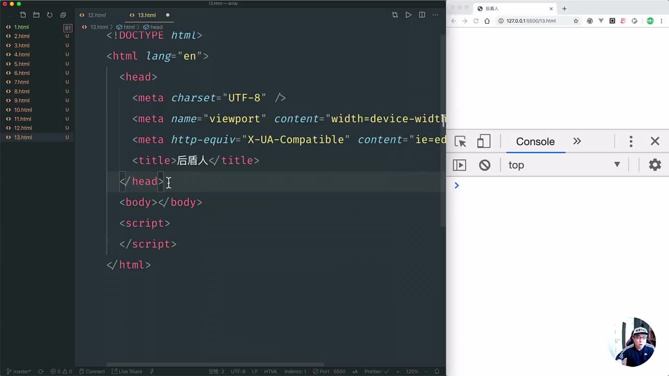The height and width of the screenshot is (376, 669).
Task: Change UTF-8 encoding in status bar
Action: pos(238,371)
